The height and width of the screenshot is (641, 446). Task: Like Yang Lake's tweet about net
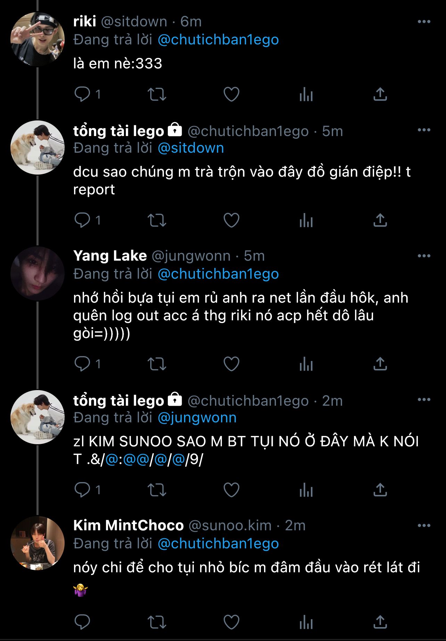(231, 364)
